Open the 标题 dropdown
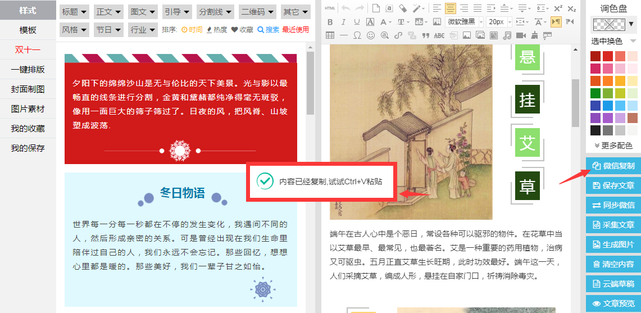Screen dimensions: 641x313 pyautogui.click(x=74, y=12)
